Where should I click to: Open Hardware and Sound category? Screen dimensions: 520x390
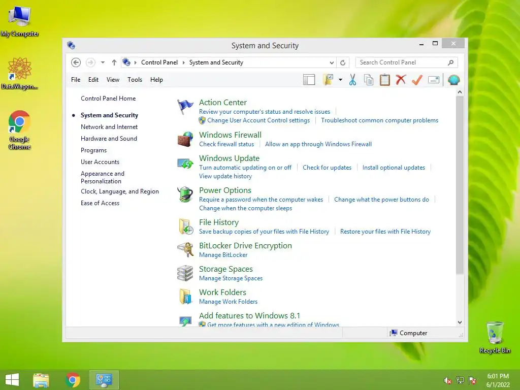(109, 139)
